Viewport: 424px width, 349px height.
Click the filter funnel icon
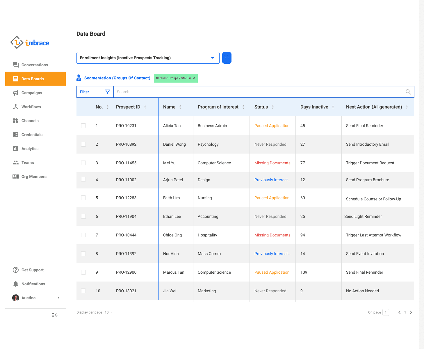[107, 92]
